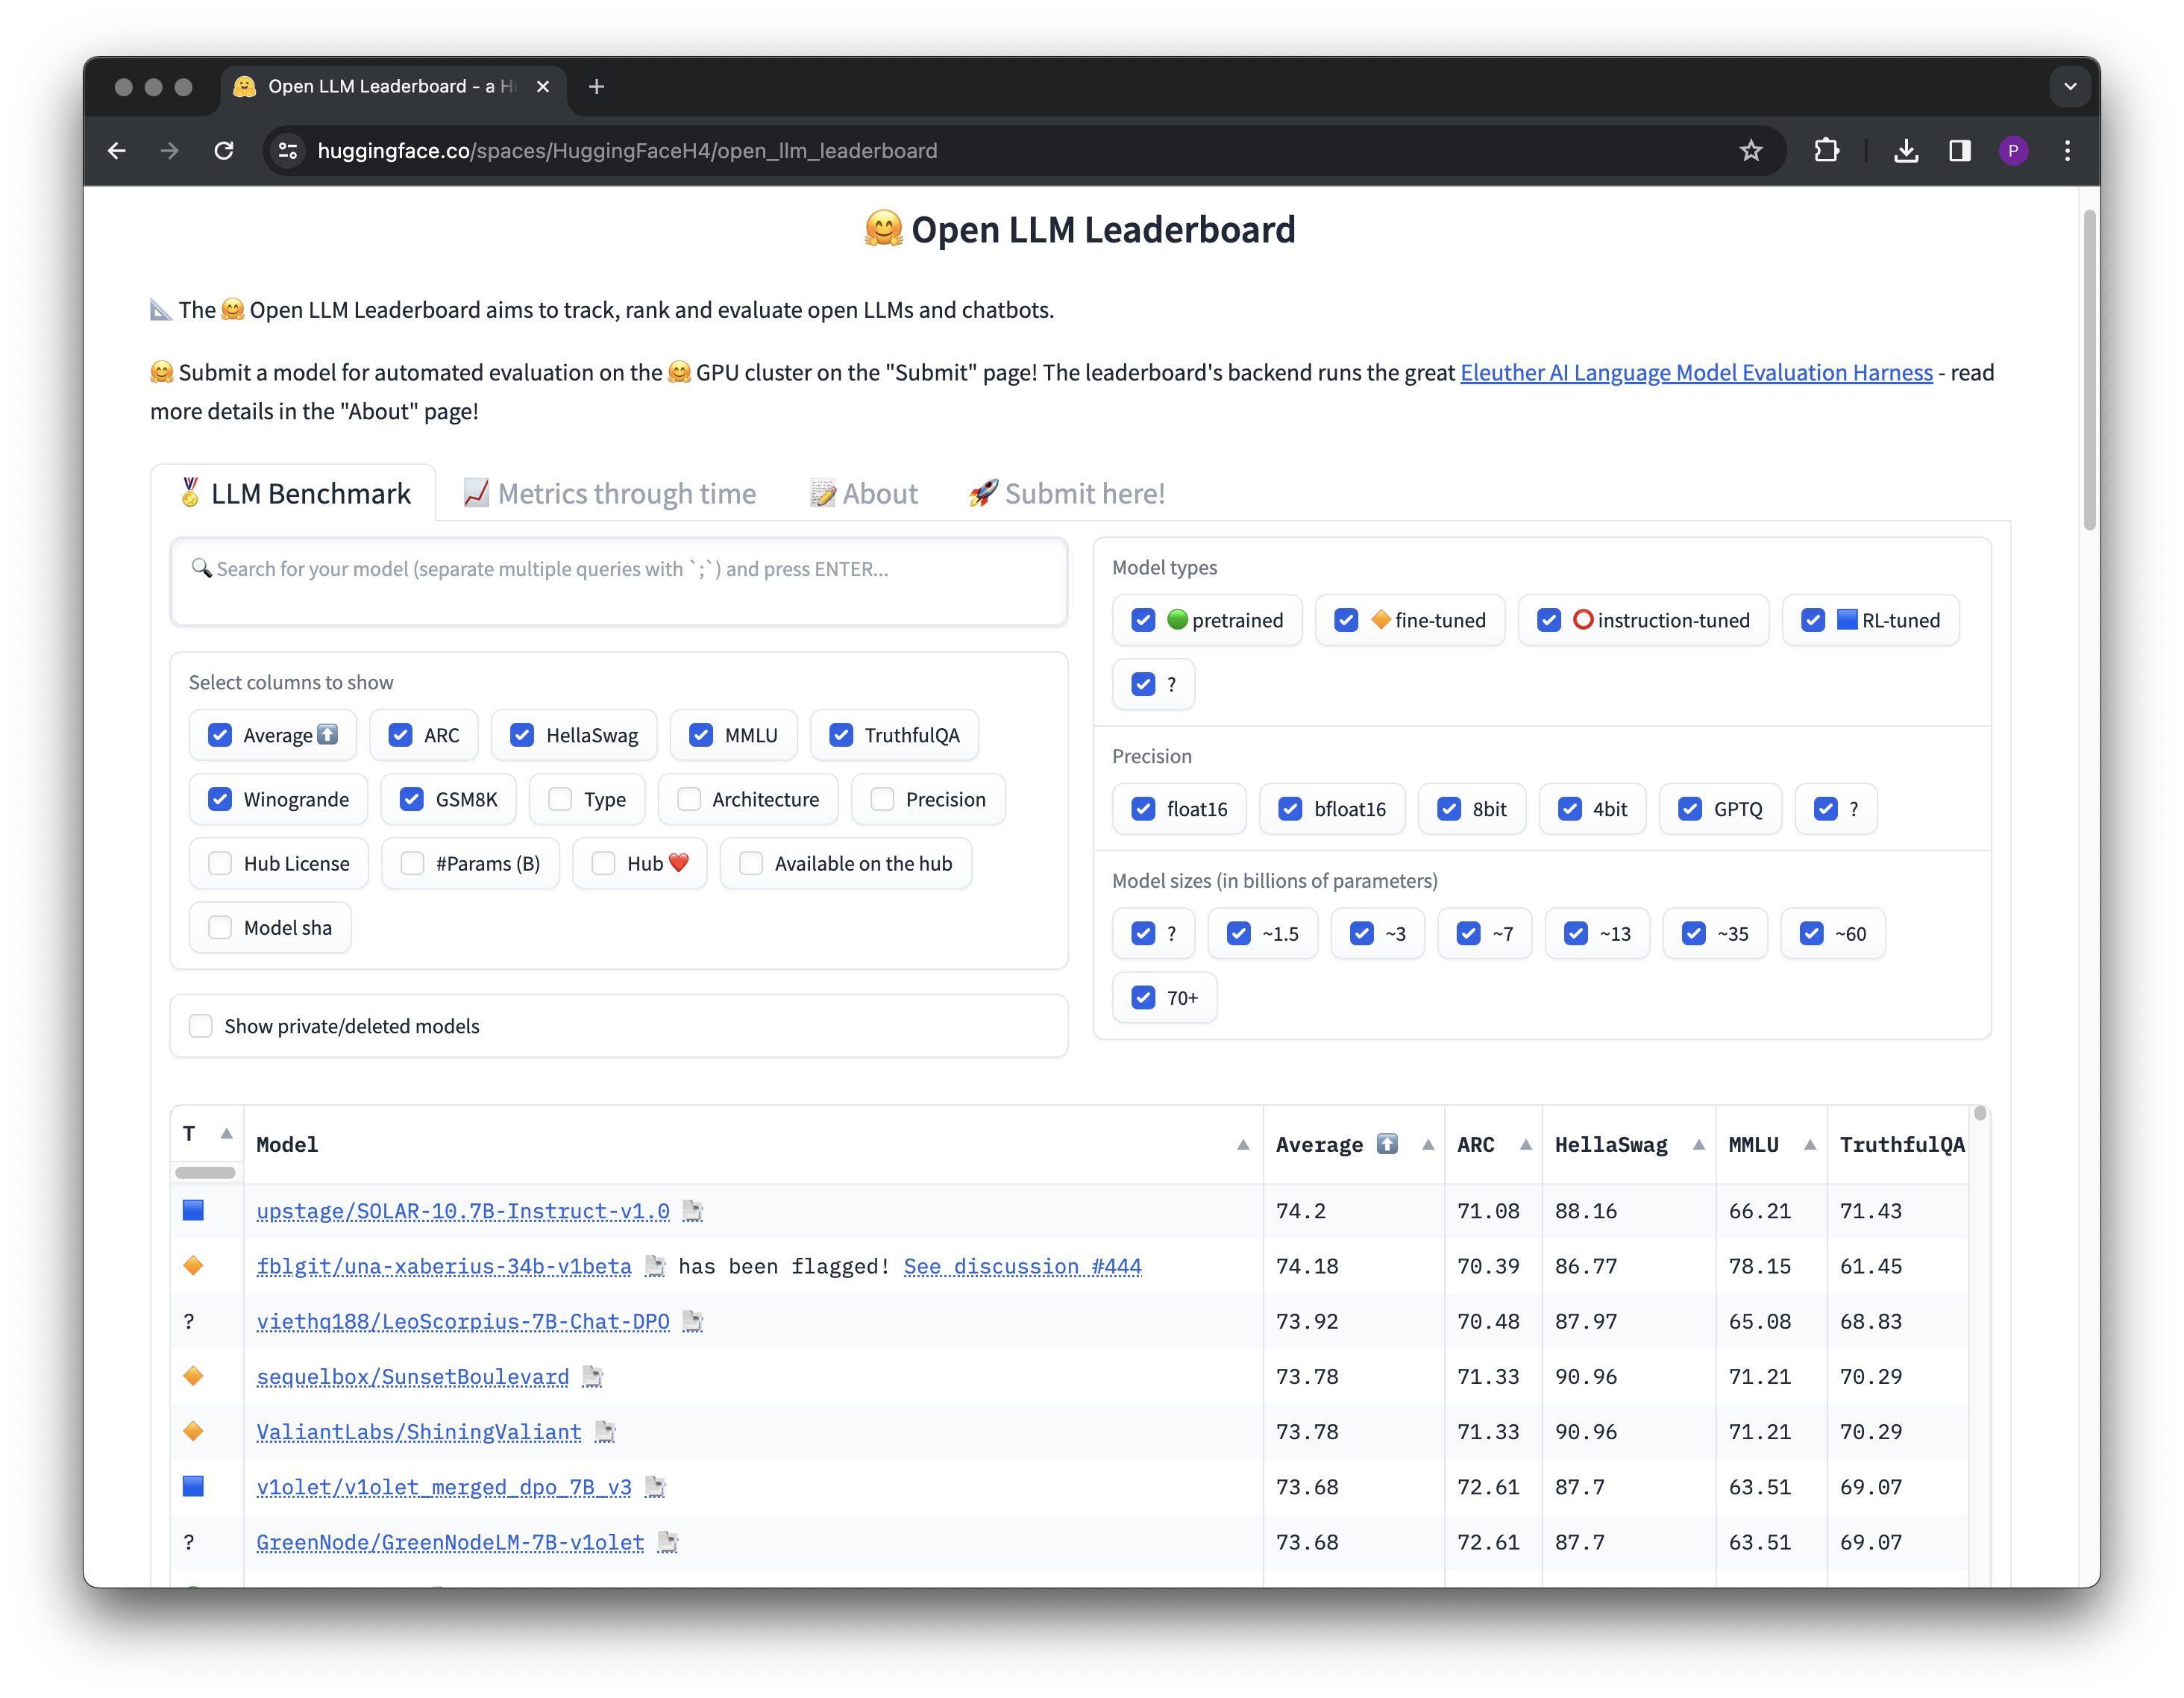Open the Extensions puzzle icon

click(1826, 151)
